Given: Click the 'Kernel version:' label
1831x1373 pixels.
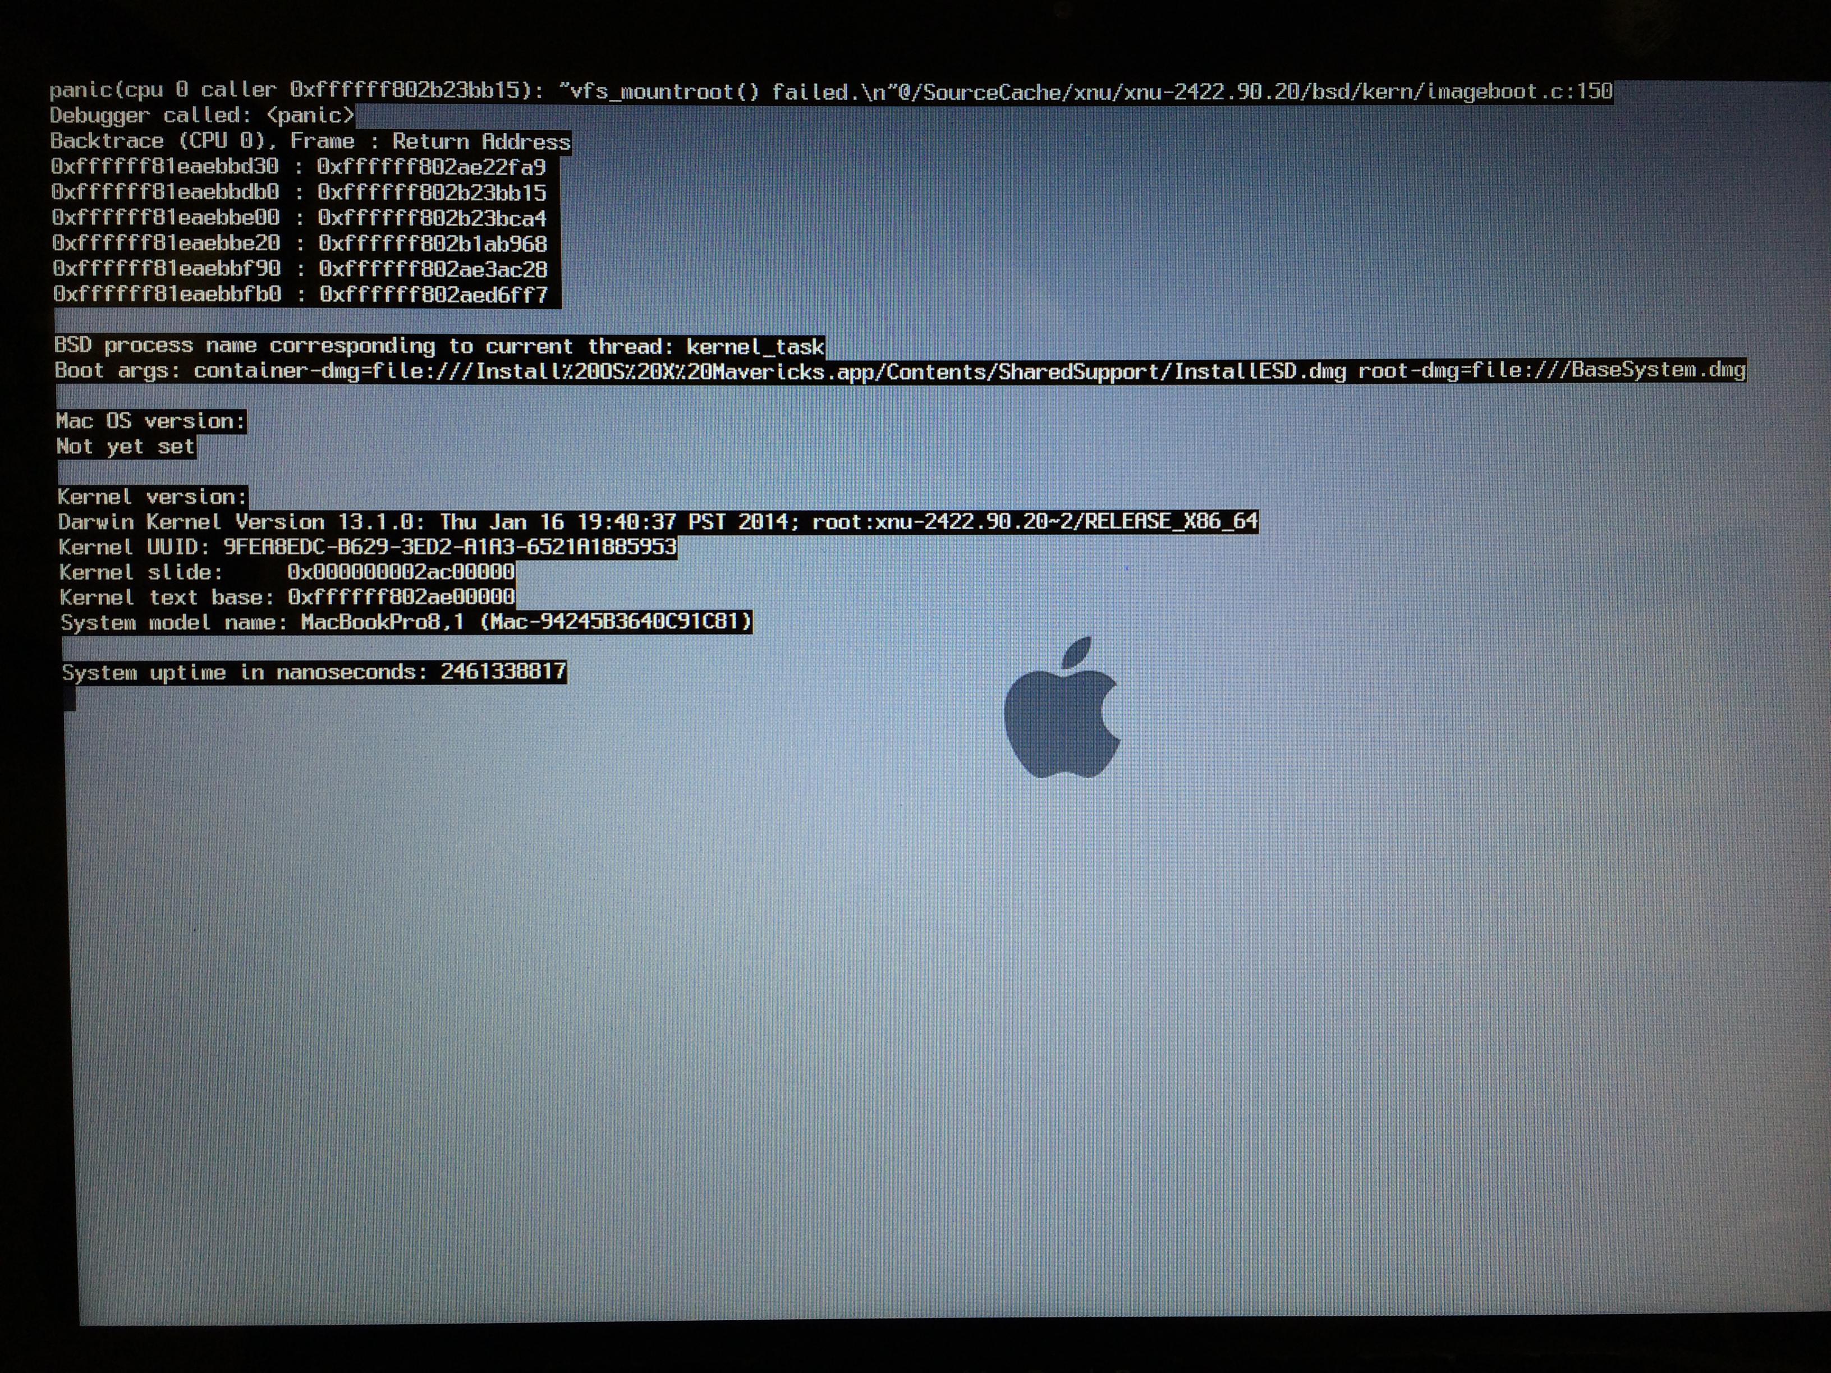Looking at the screenshot, I should click(152, 497).
